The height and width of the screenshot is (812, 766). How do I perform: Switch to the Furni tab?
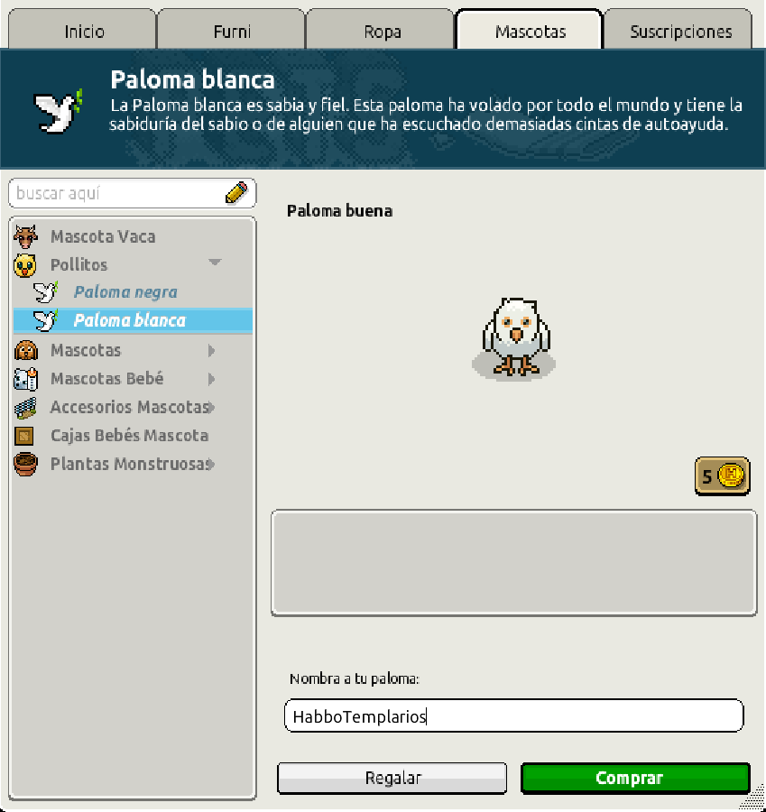click(x=232, y=30)
